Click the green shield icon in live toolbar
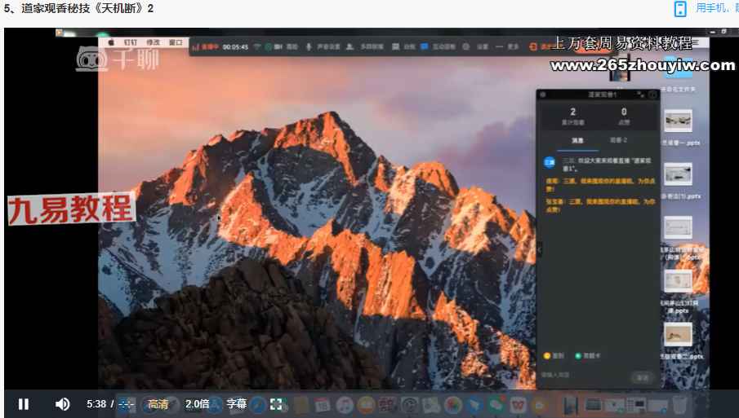The width and height of the screenshot is (739, 418). tap(268, 46)
